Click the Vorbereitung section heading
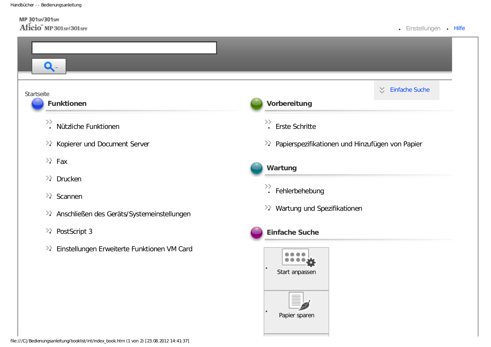Viewport: 491px width, 347px height. pyautogui.click(x=289, y=104)
